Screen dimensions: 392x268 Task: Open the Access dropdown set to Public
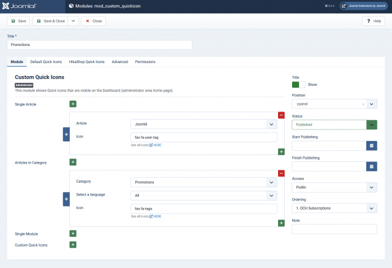tap(334, 187)
